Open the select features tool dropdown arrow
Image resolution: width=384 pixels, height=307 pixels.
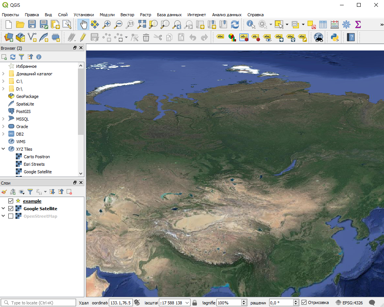click(x=286, y=24)
